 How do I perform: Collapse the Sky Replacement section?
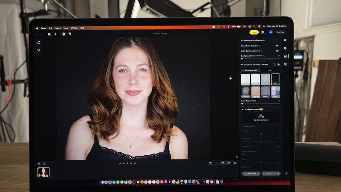(x=242, y=109)
